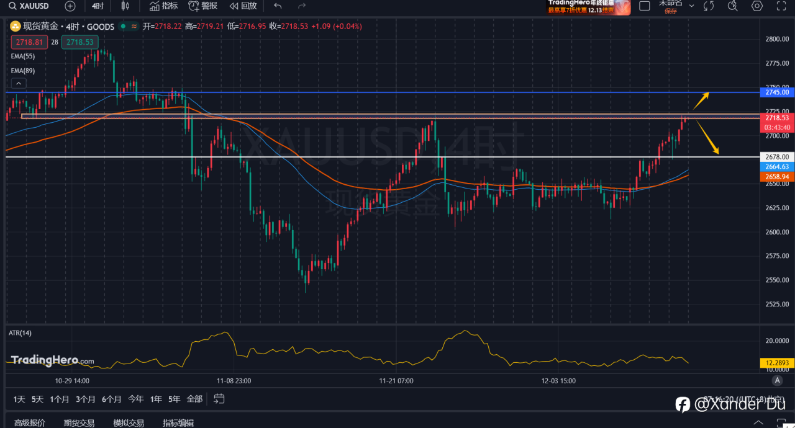The height and width of the screenshot is (428, 795).
Task: Click the TradingHero.com logo
Action: [x=53, y=360]
